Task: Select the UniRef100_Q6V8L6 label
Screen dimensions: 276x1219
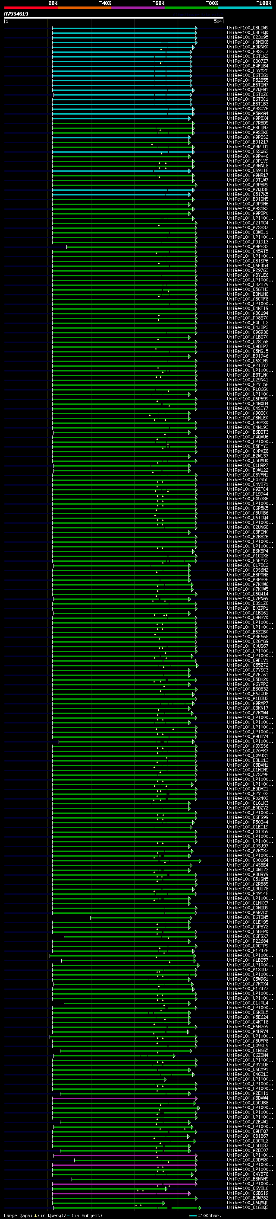Action: (x=248, y=1188)
